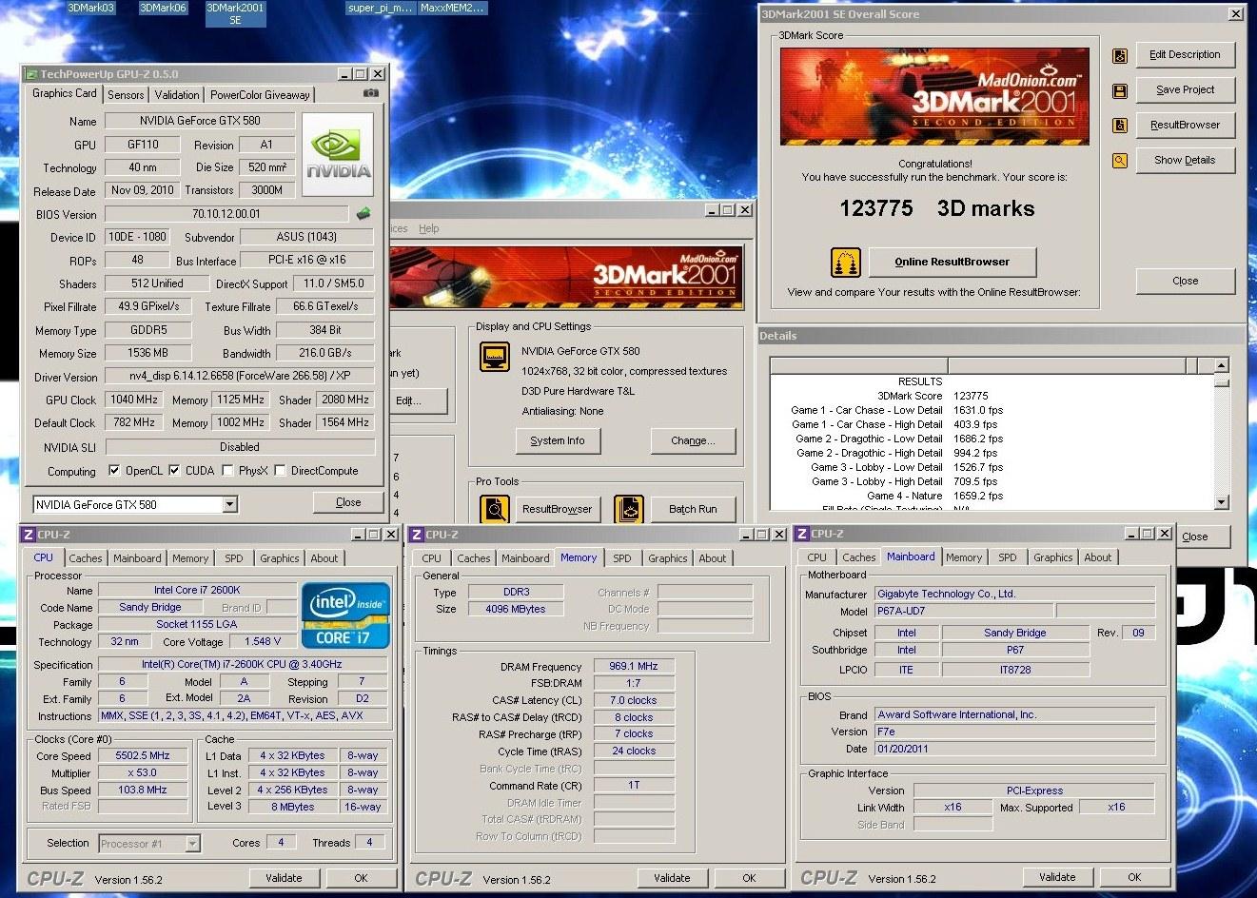Click the Online ResultBrowser button
Viewport: 1257px width, 898px height.
952,262
